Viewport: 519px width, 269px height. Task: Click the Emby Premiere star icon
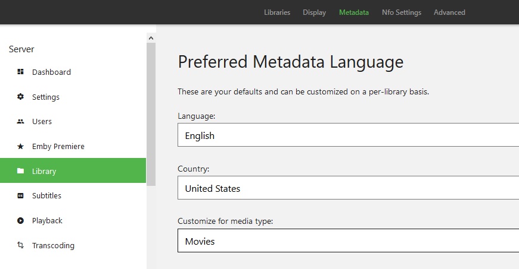coord(20,146)
